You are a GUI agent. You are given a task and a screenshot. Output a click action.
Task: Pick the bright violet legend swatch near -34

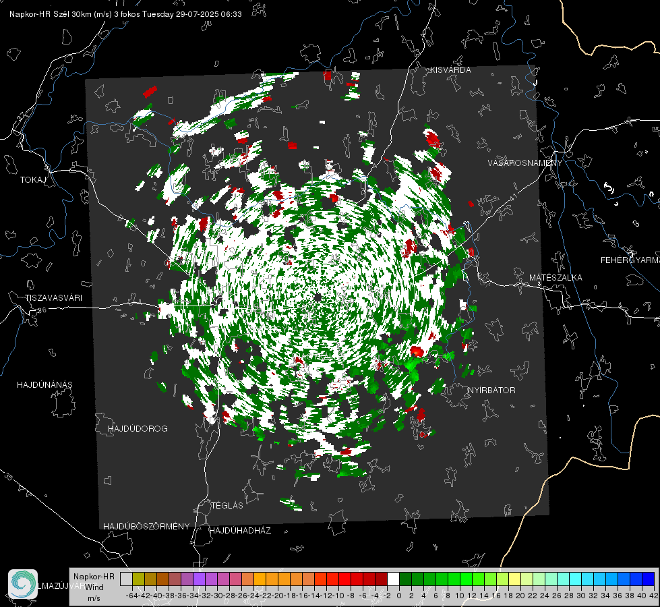pos(199,579)
